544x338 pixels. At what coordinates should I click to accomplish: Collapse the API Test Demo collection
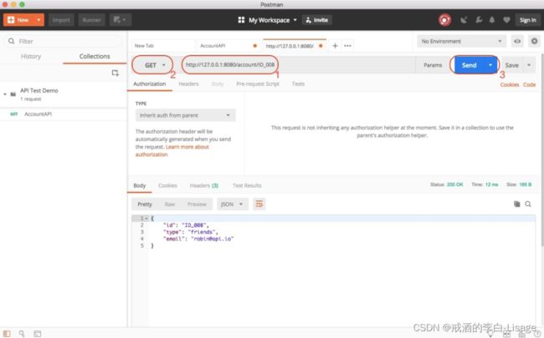point(5,94)
